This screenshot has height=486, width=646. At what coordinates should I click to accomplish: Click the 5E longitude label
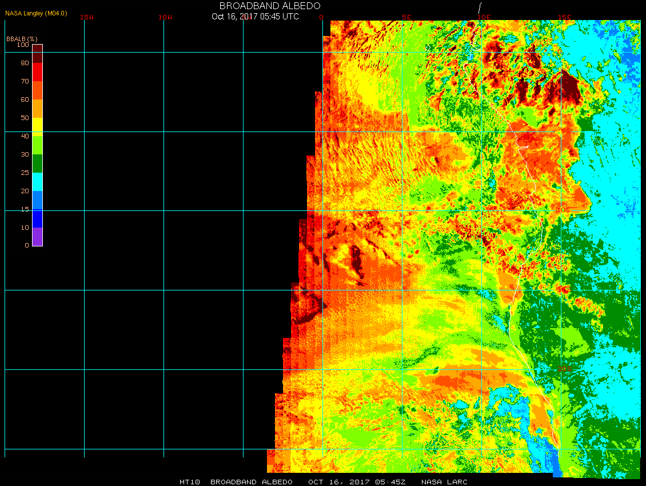(x=406, y=17)
